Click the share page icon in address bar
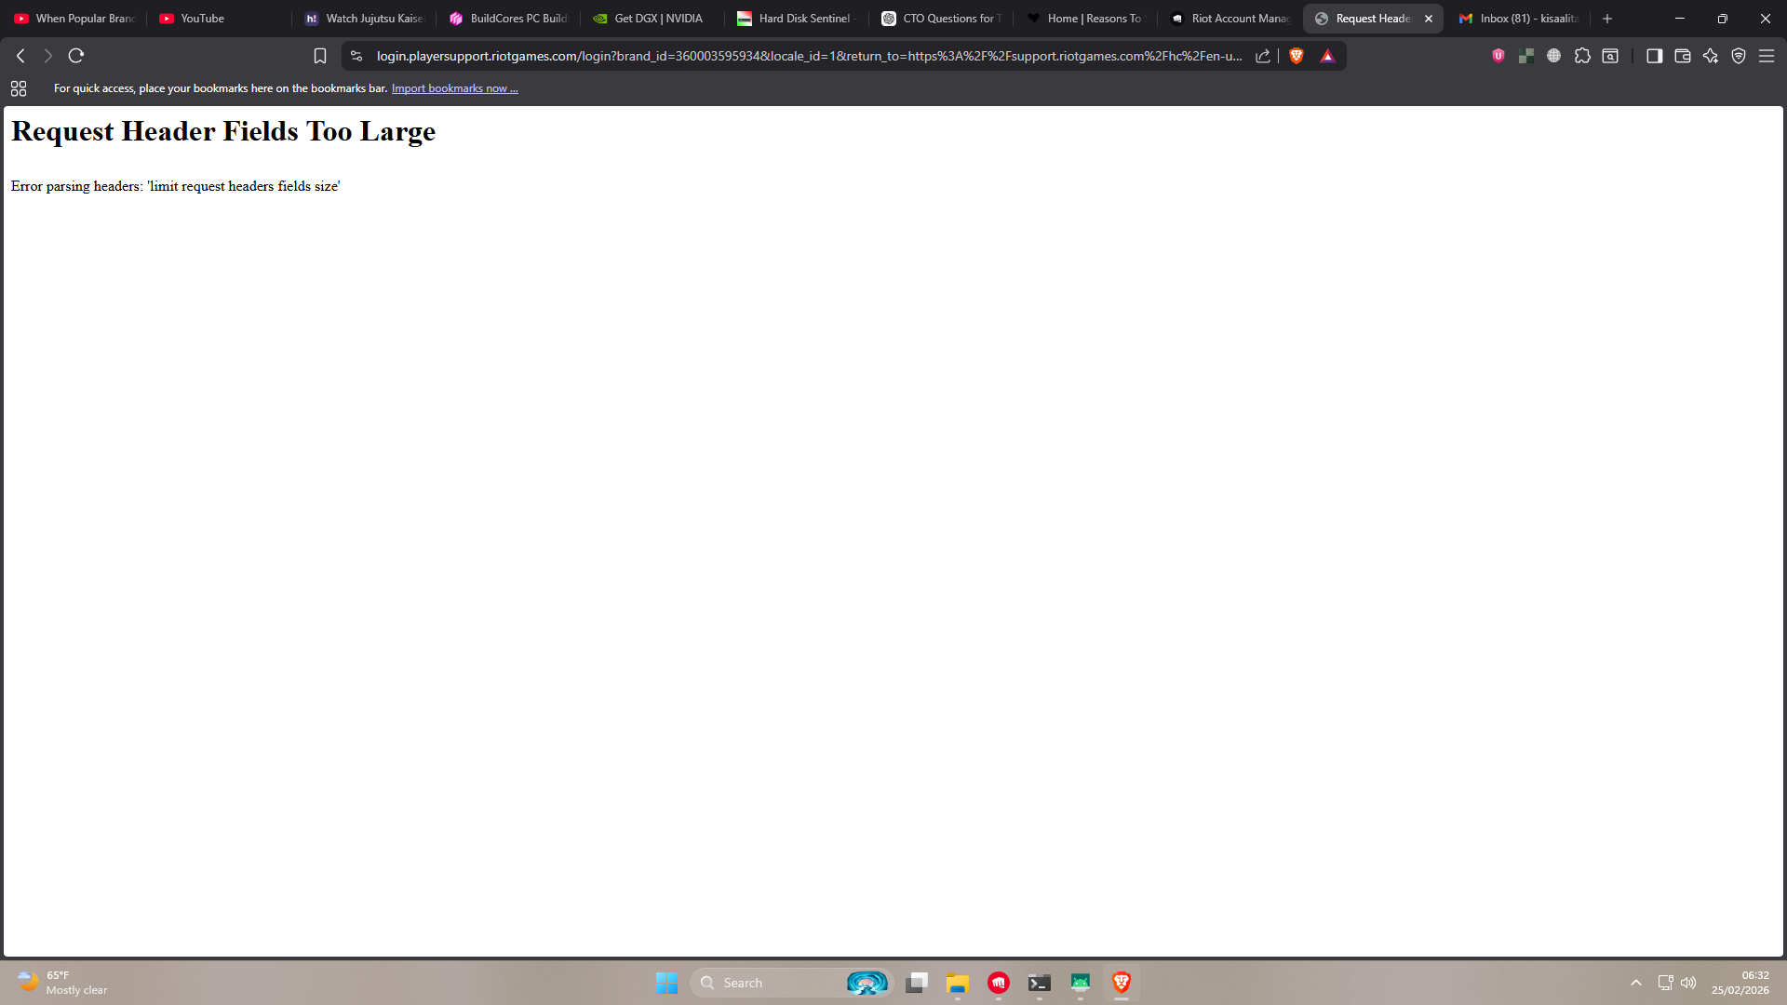1787x1005 pixels. pyautogui.click(x=1263, y=56)
